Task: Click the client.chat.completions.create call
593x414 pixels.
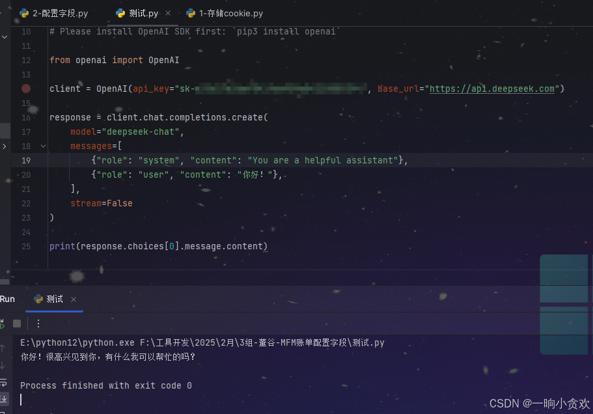Action: [187, 118]
